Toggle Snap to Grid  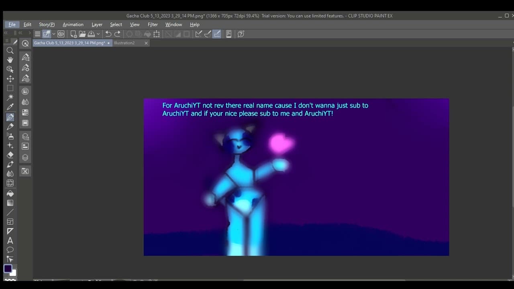pyautogui.click(x=217, y=34)
